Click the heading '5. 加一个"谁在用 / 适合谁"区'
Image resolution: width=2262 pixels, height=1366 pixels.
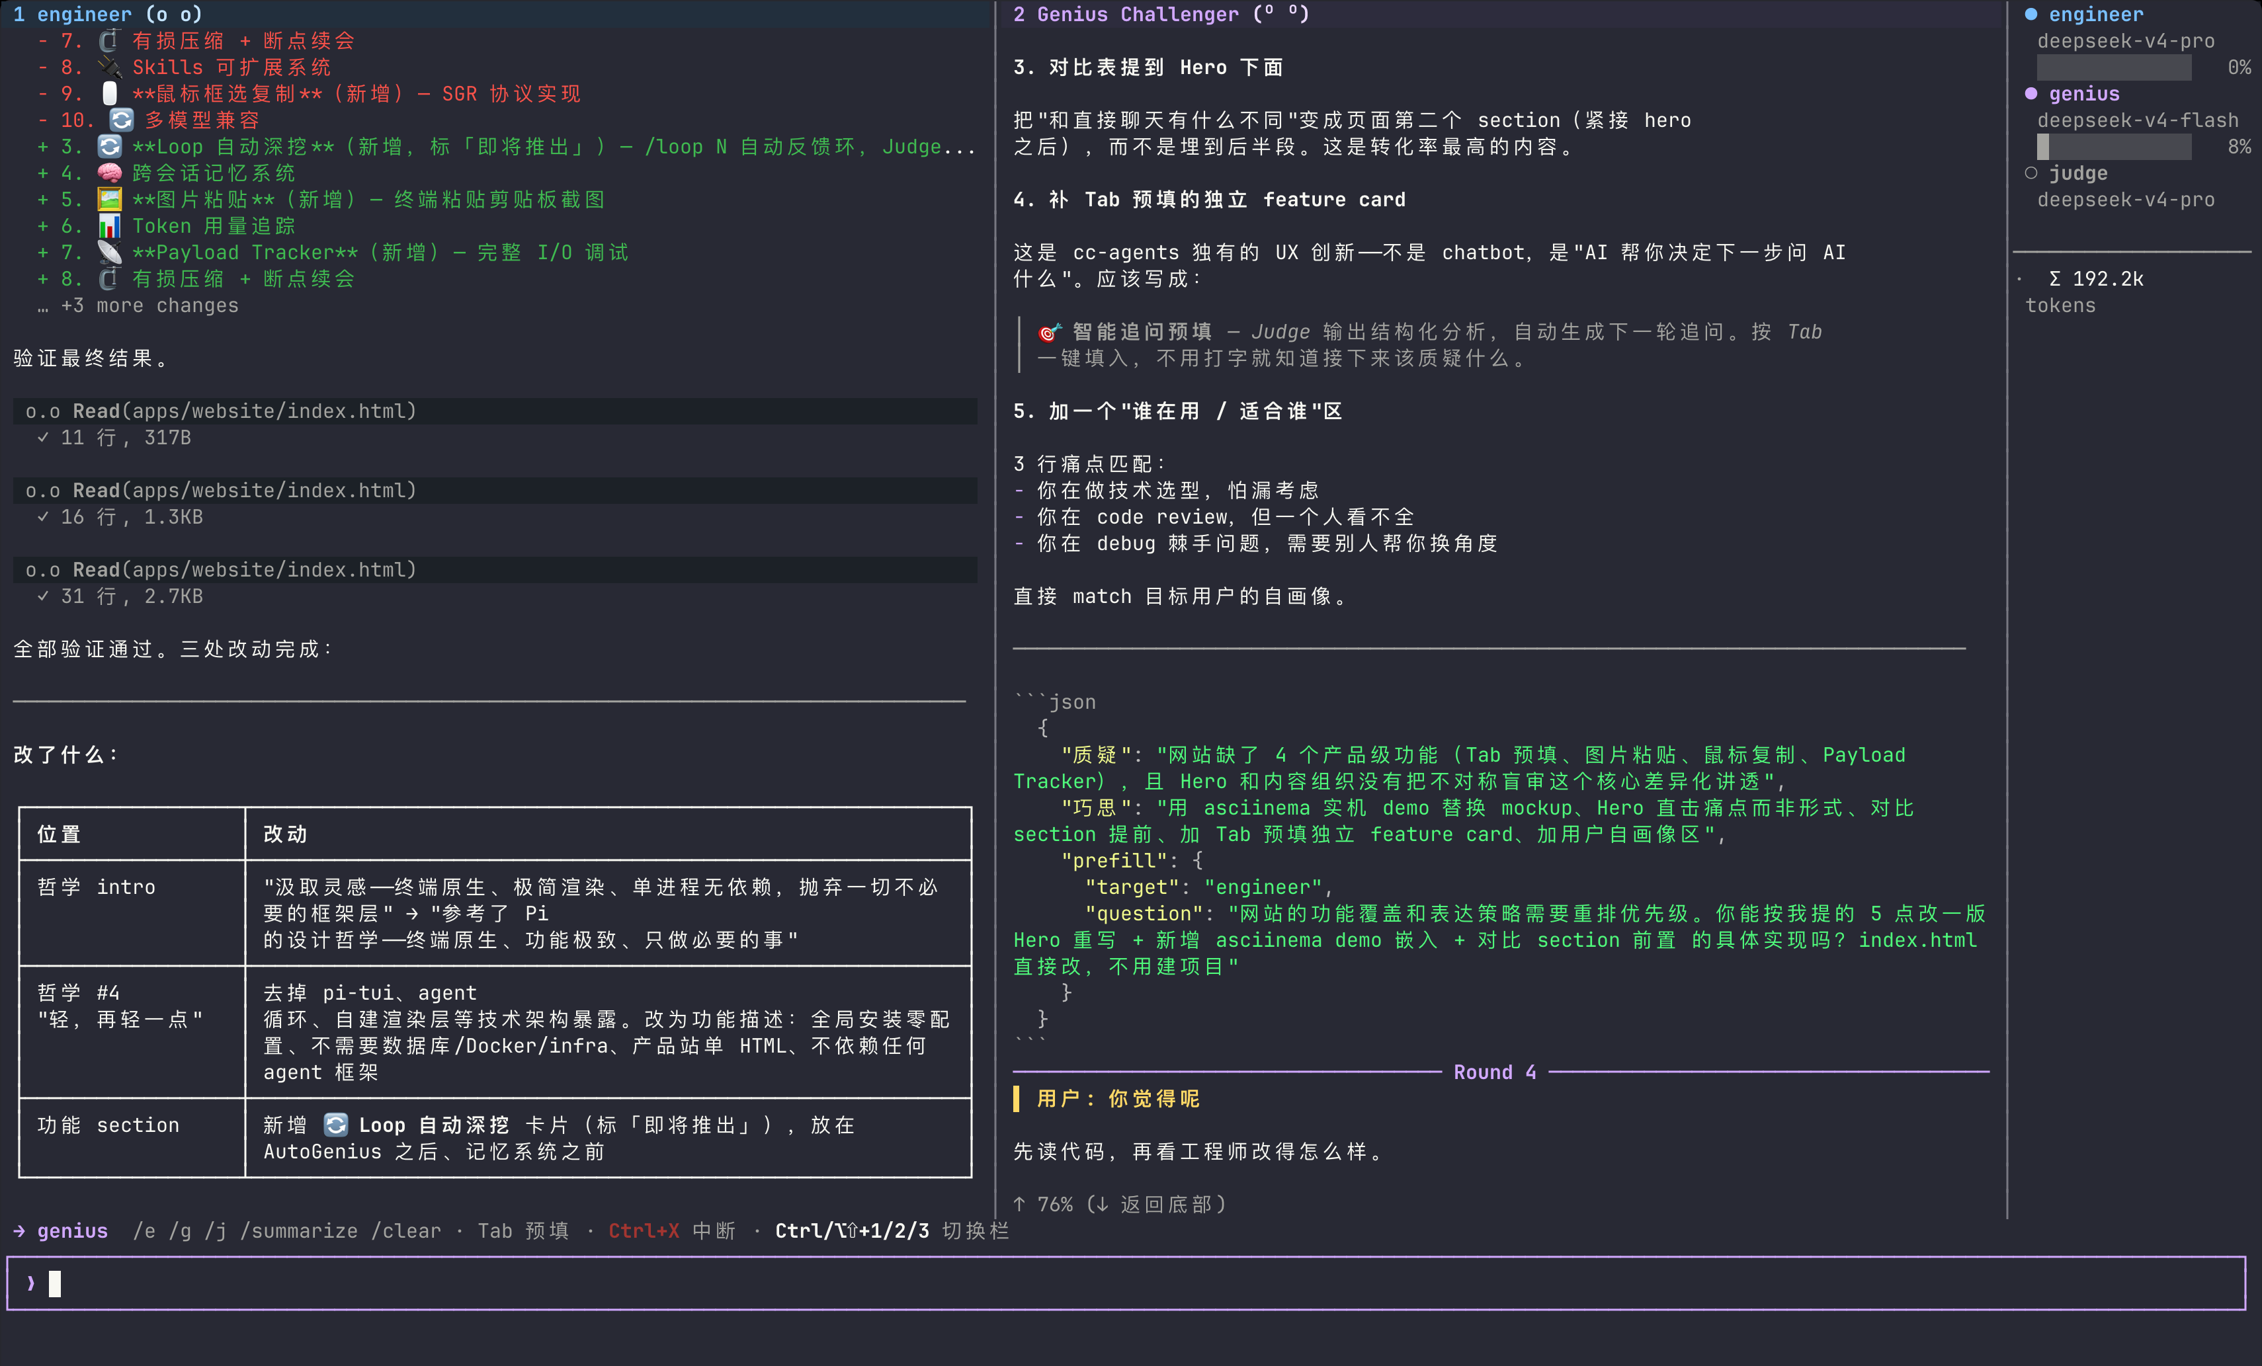[1178, 411]
